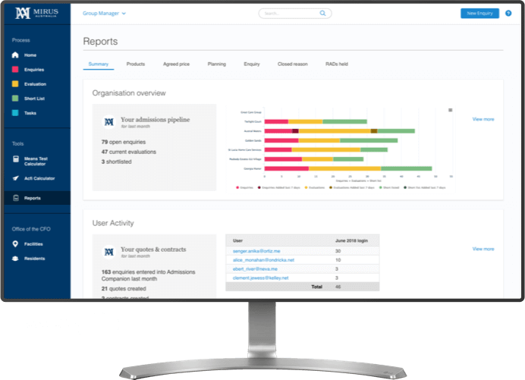Click the Residents icon in sidebar
Viewport: 525px width, 380px height.
pyautogui.click(x=15, y=259)
